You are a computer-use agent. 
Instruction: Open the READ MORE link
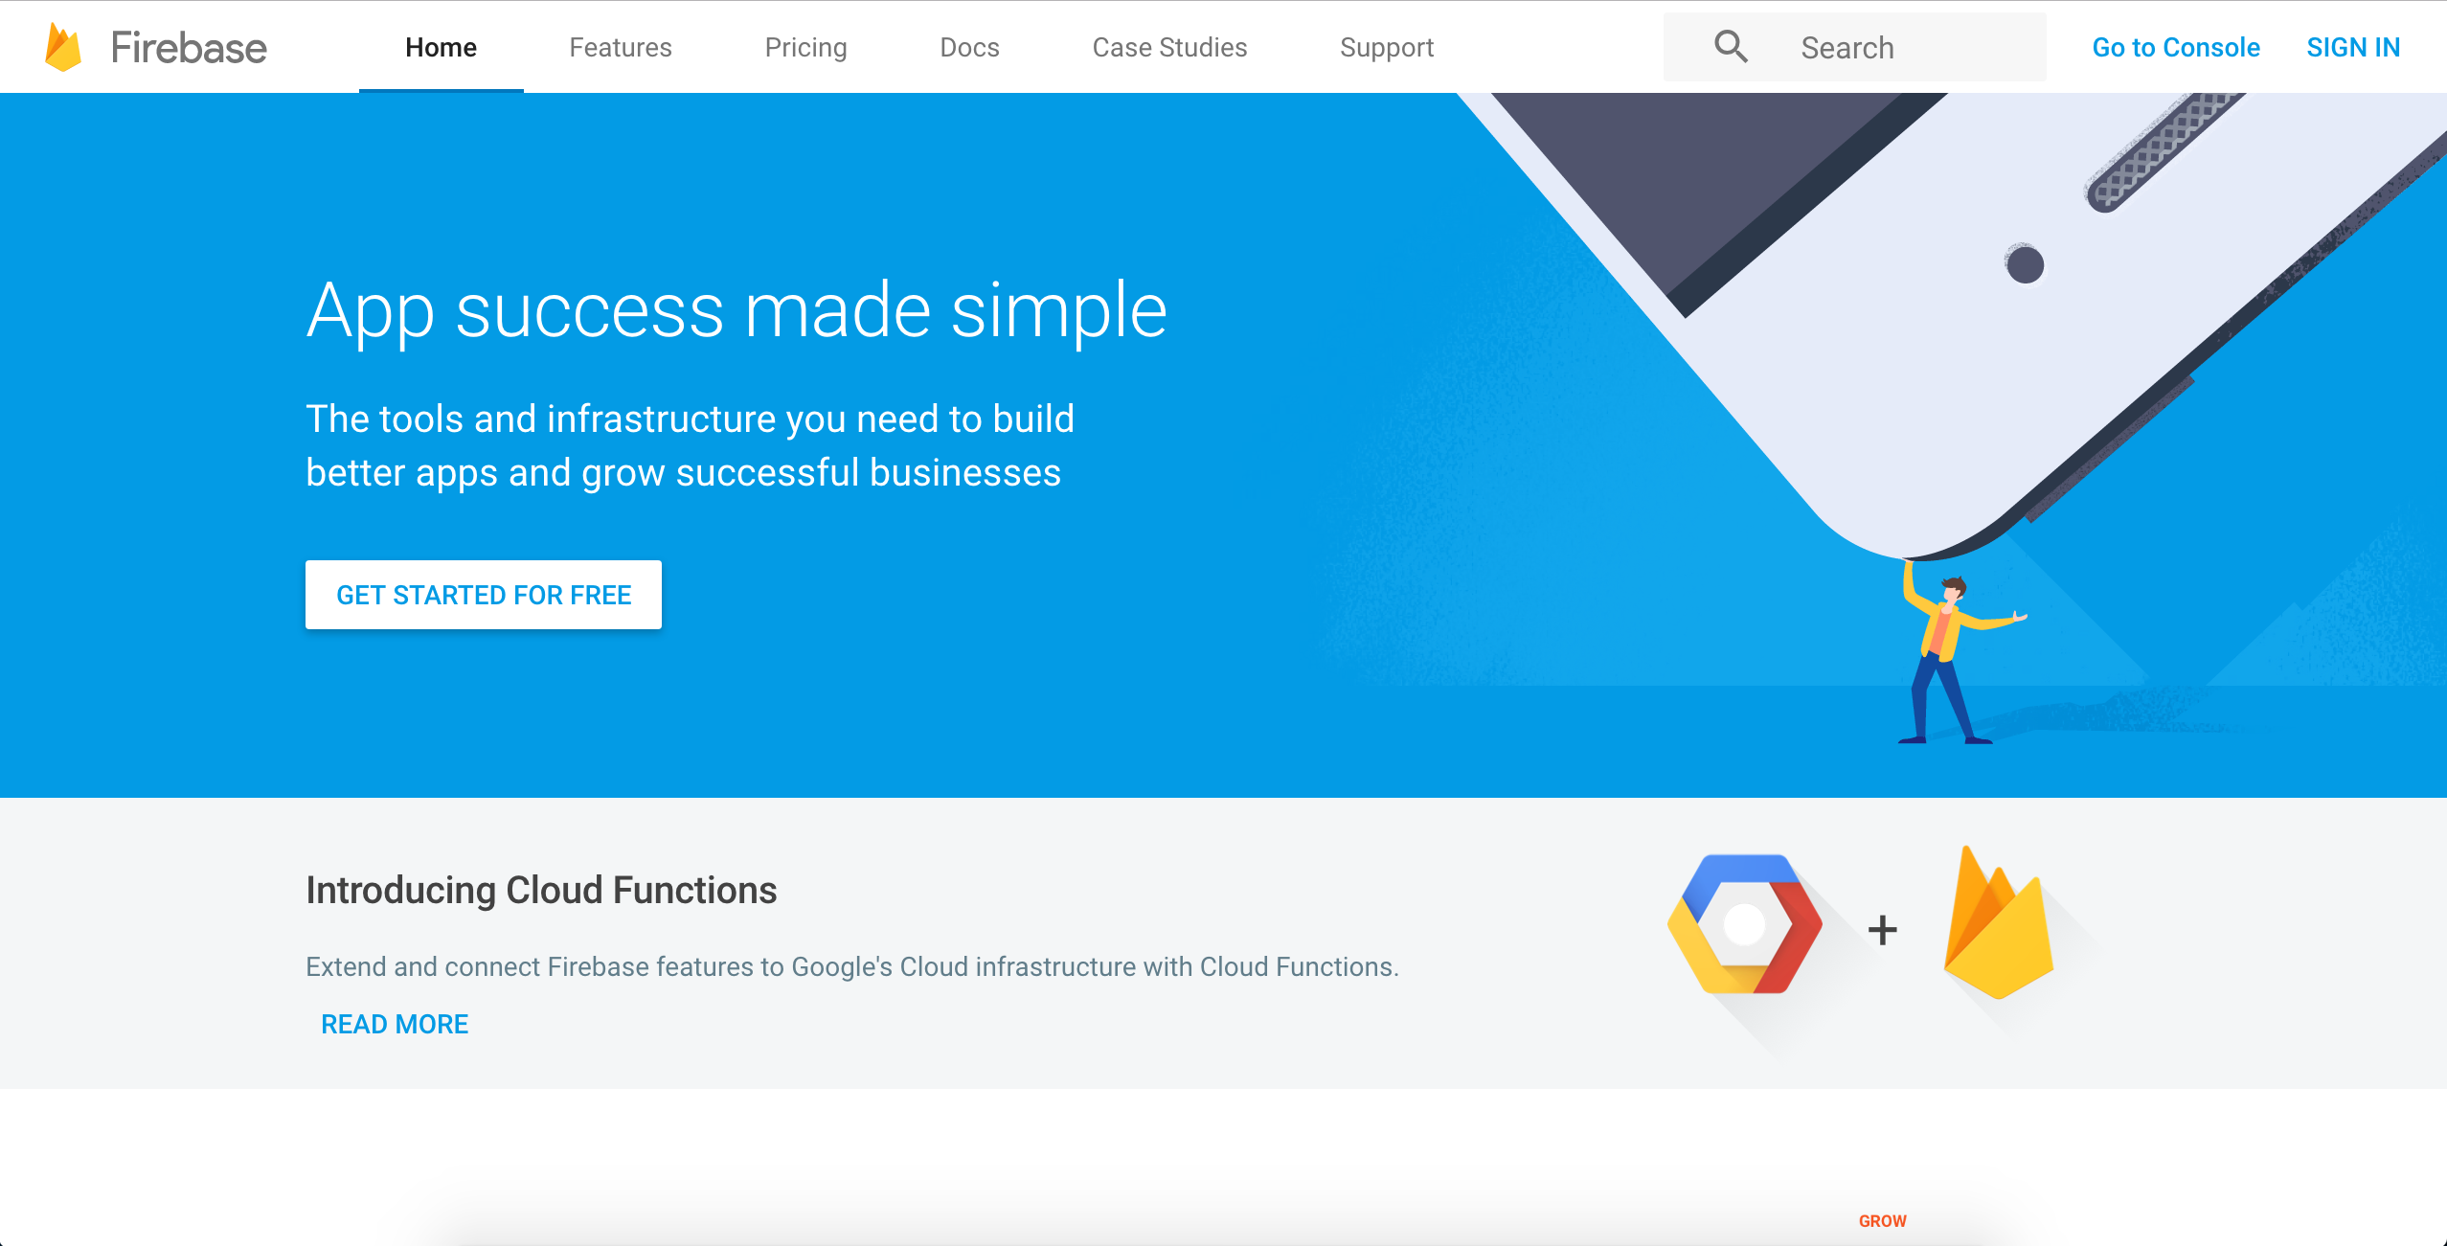point(395,1025)
